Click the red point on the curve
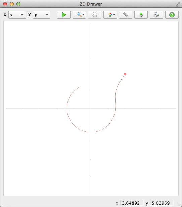The width and height of the screenshot is (182, 207). click(x=125, y=74)
